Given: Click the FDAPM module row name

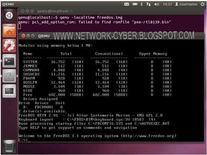Looking at the screenshot, I should click(x=29, y=78).
